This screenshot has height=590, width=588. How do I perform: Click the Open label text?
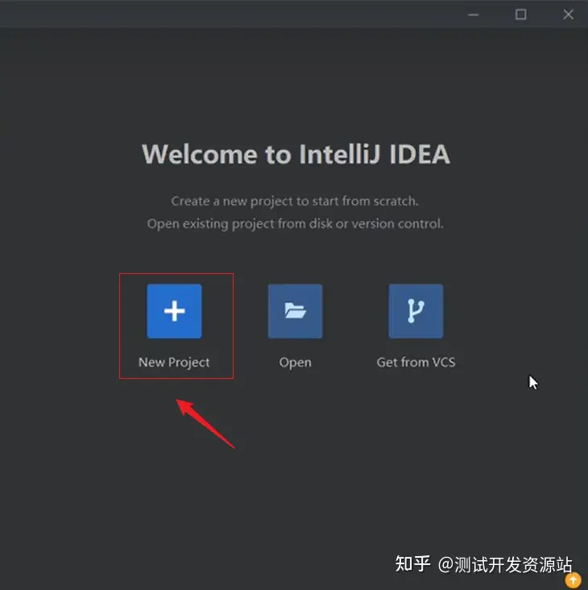click(295, 363)
